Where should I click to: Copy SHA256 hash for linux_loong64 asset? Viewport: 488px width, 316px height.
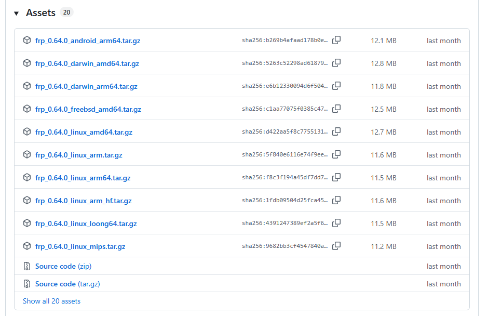point(336,223)
